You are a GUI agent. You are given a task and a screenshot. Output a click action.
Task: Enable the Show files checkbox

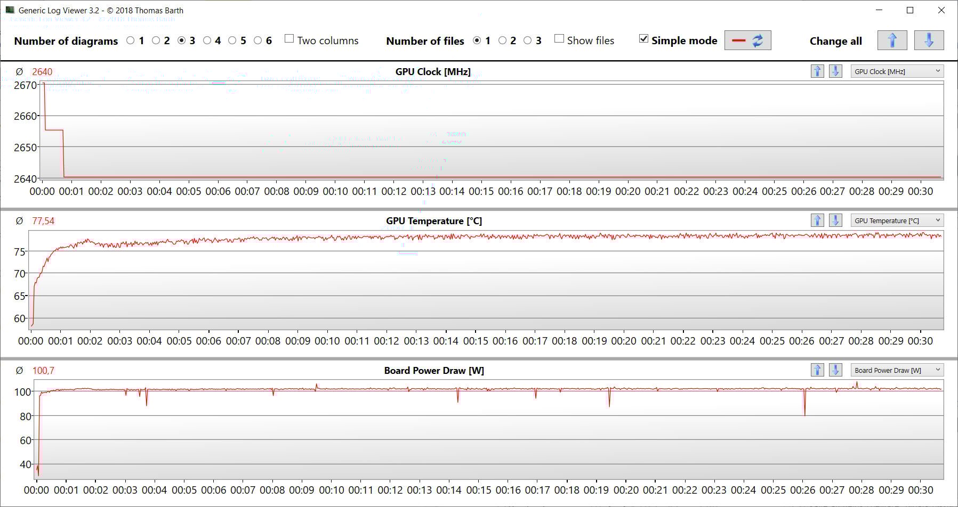[559, 39]
